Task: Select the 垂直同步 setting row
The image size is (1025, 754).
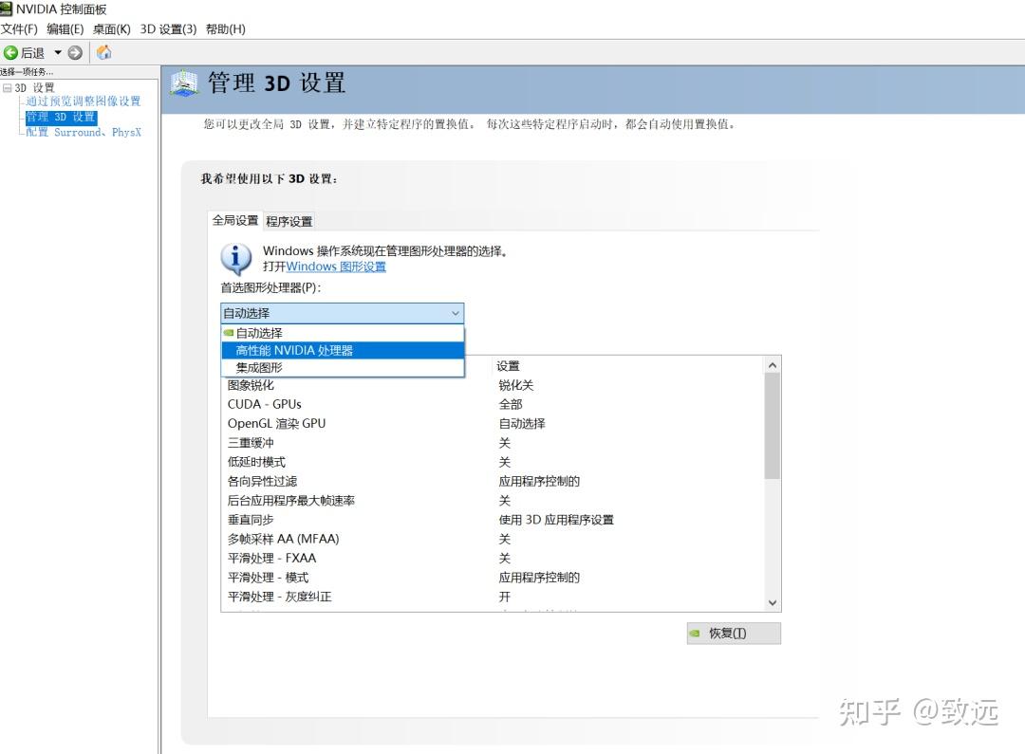Action: pos(493,520)
